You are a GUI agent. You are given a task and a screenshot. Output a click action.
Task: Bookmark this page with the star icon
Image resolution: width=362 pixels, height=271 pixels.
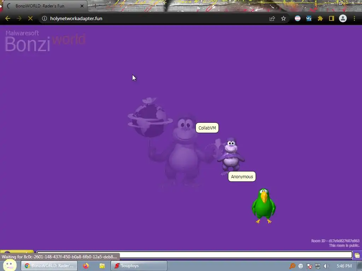[x=284, y=18]
